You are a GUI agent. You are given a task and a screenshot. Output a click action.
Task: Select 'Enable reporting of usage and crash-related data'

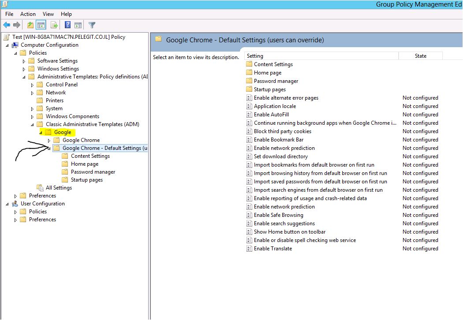point(310,198)
